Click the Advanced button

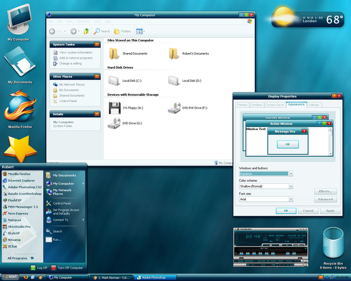[326, 199]
